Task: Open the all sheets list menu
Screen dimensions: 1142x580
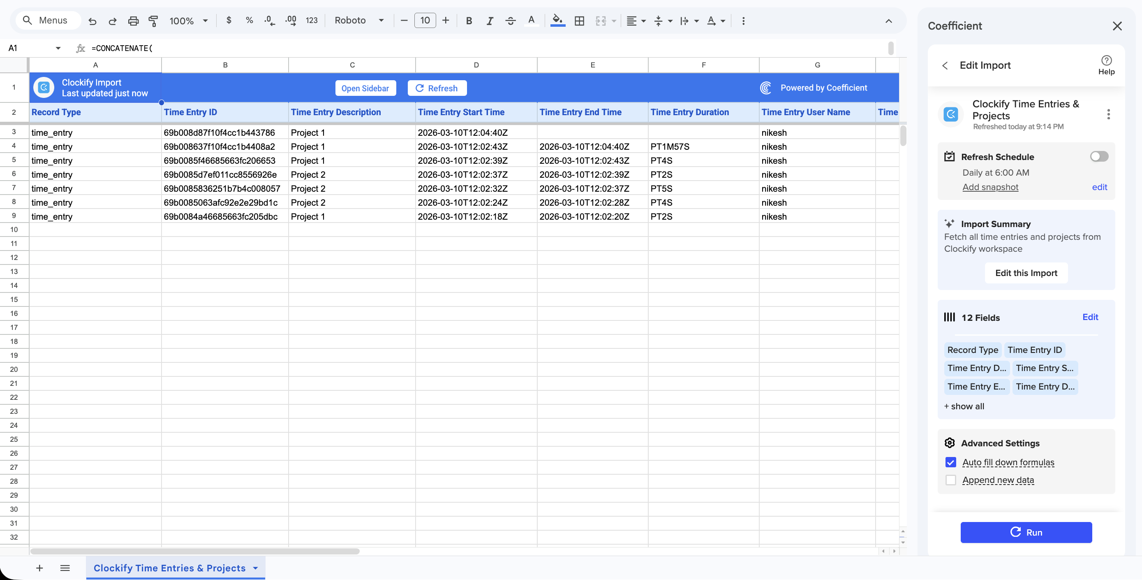Action: (x=65, y=568)
